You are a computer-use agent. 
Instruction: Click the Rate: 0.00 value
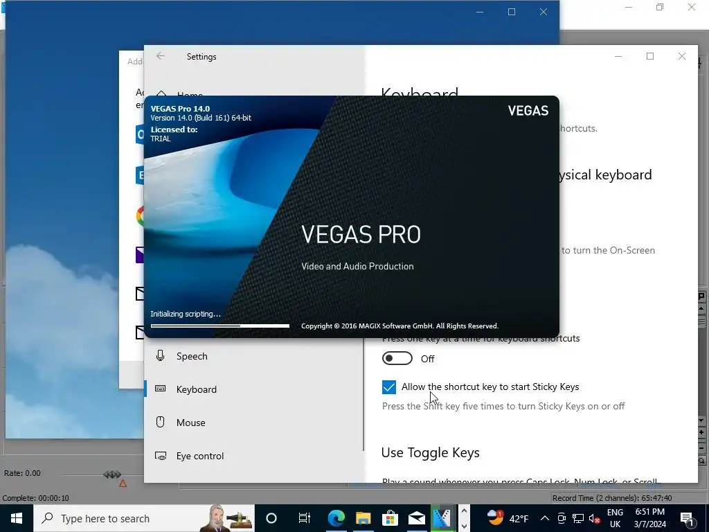tap(22, 473)
